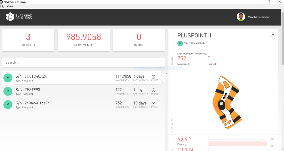The height and width of the screenshot is (151, 284).
Task: Click Type Pluspoint II under TEST993
Action: (x=25, y=94)
